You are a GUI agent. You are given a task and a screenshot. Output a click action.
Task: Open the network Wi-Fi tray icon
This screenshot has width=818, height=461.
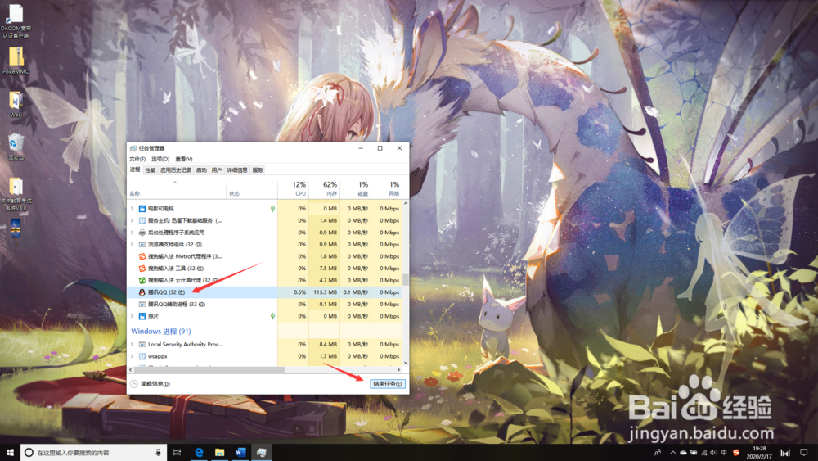click(703, 453)
